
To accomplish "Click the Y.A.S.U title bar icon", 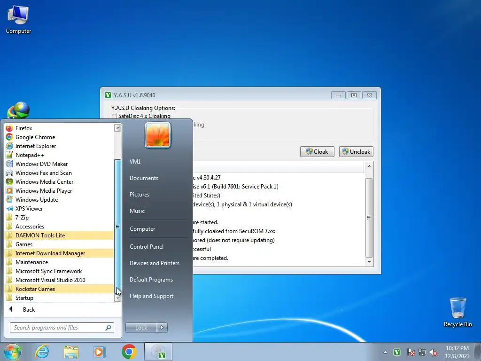I will 108,95.
